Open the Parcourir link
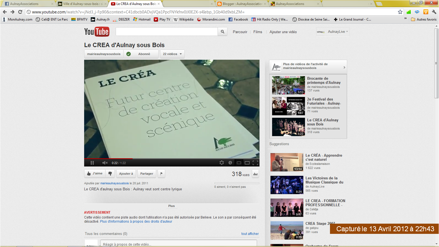Viewport: 439px width, 247px height. 240,32
